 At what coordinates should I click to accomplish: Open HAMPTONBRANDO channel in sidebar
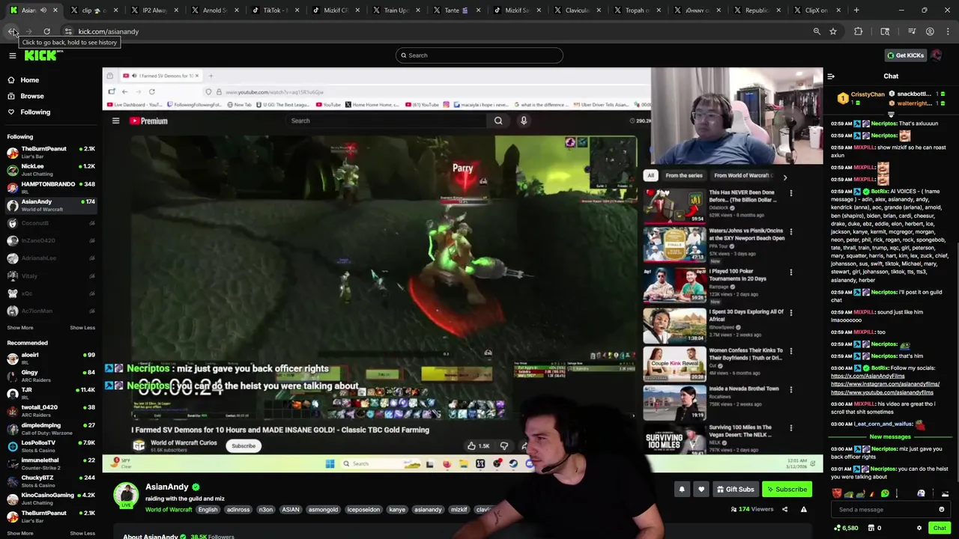click(51, 187)
